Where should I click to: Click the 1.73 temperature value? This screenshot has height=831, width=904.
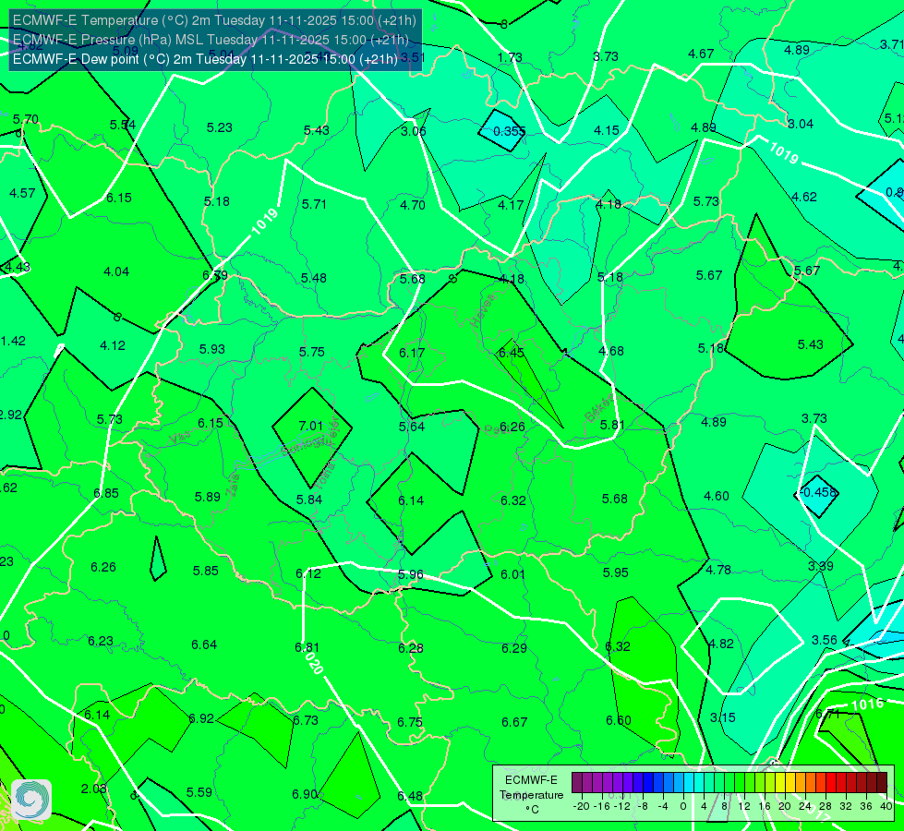click(510, 57)
